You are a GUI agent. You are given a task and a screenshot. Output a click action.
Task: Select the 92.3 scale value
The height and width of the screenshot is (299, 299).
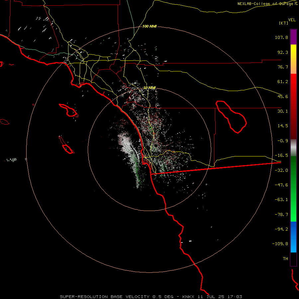[x=283, y=52]
